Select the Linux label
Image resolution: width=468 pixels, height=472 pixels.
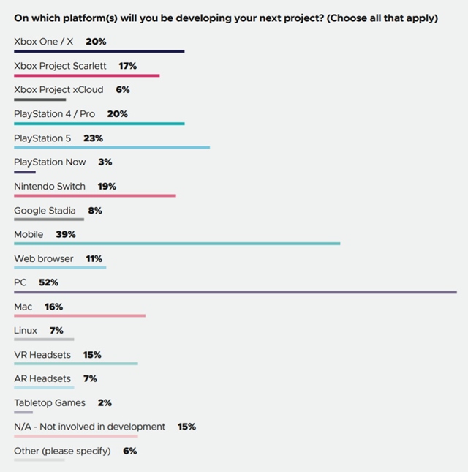pos(26,331)
